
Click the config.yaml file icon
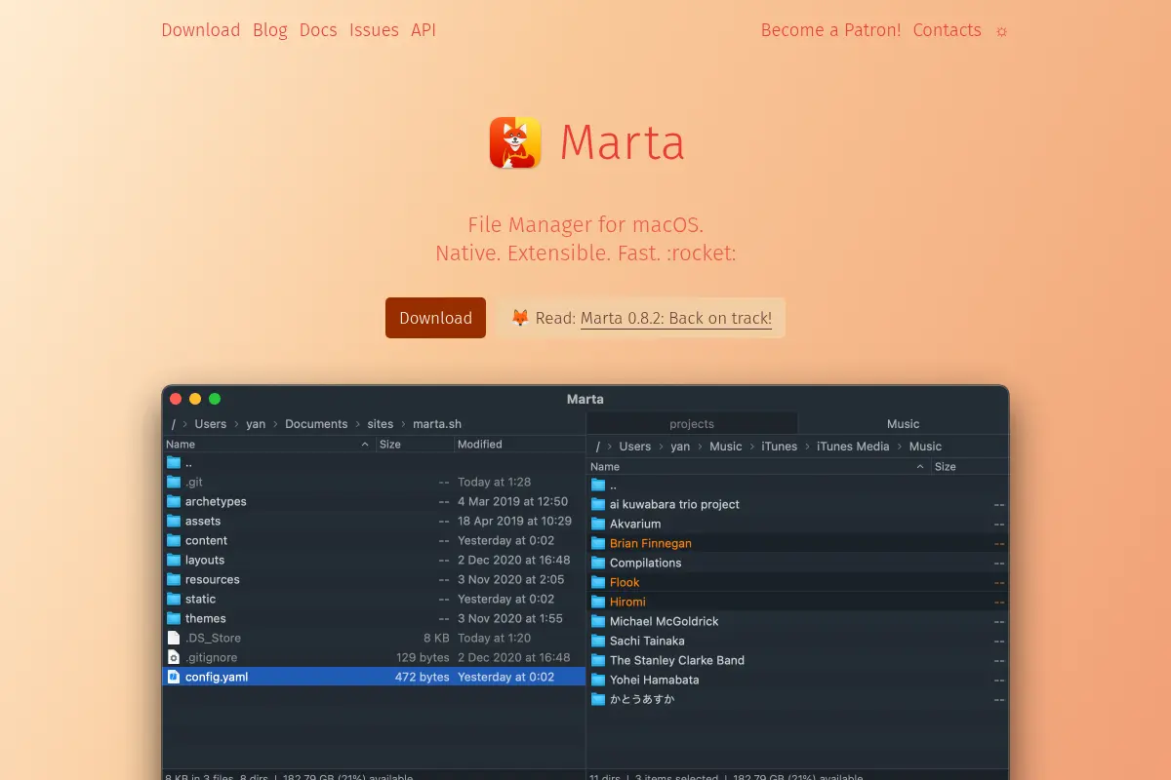click(174, 677)
